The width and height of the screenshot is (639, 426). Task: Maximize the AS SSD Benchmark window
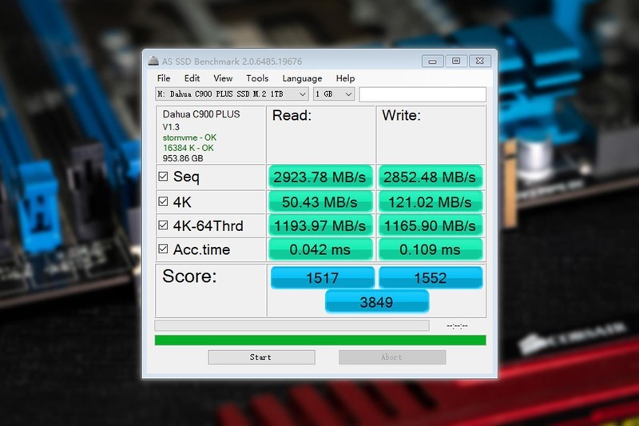click(456, 62)
